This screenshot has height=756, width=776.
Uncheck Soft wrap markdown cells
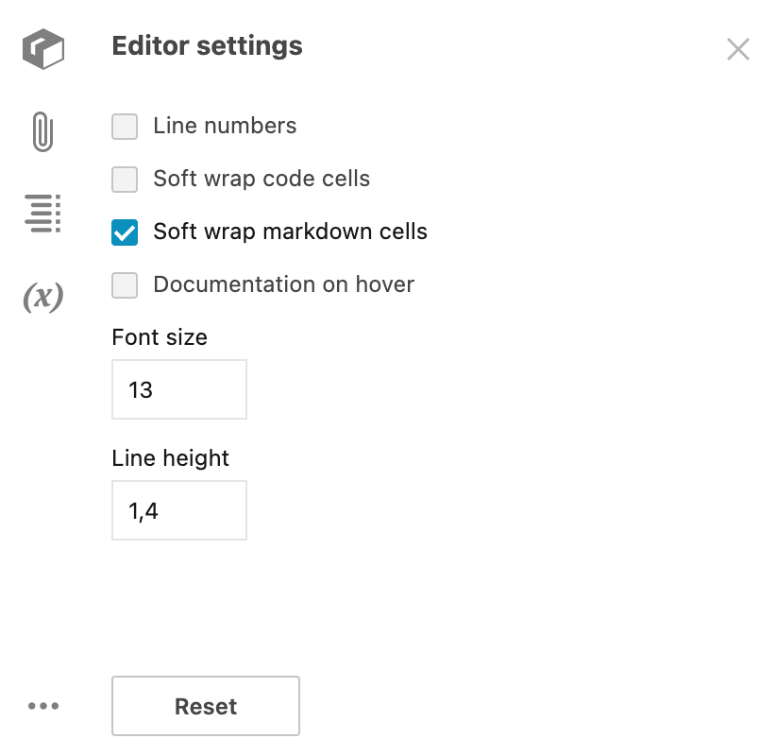[x=124, y=232]
